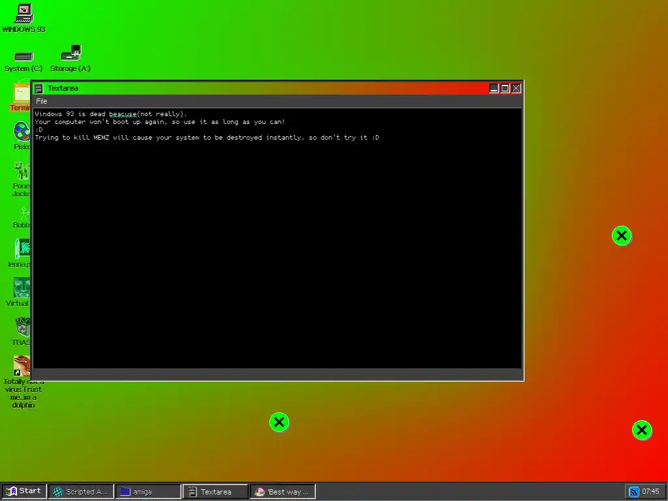Open the File menu in Textarea
Viewport: 668px width, 501px height.
(x=41, y=101)
